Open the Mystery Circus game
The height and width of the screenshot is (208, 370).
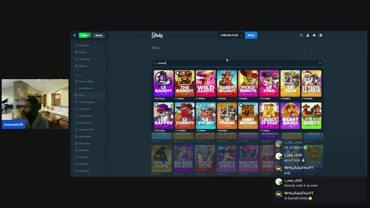tap(248, 159)
